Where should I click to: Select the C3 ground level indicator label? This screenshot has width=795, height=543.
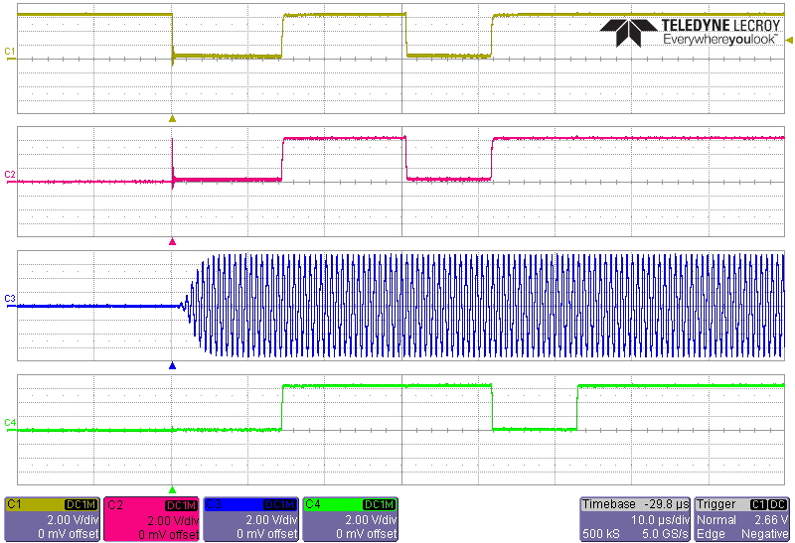(x=9, y=299)
